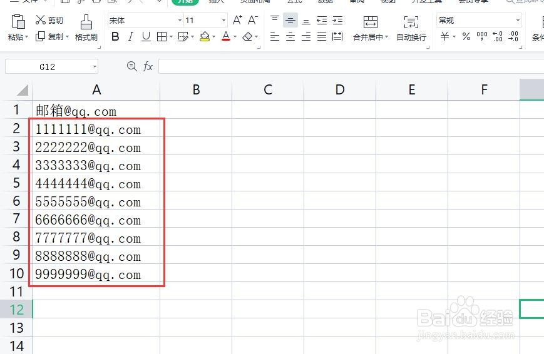
Task: Decrease indent icon in alignment group
Action: coord(322,21)
